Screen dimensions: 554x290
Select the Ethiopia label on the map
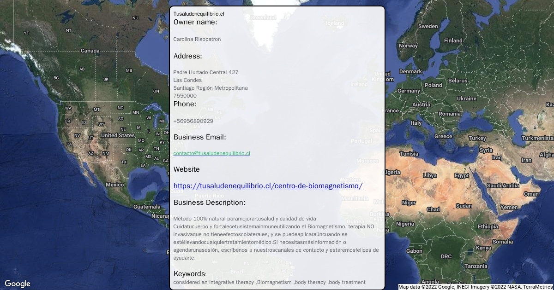pyautogui.click(x=488, y=226)
